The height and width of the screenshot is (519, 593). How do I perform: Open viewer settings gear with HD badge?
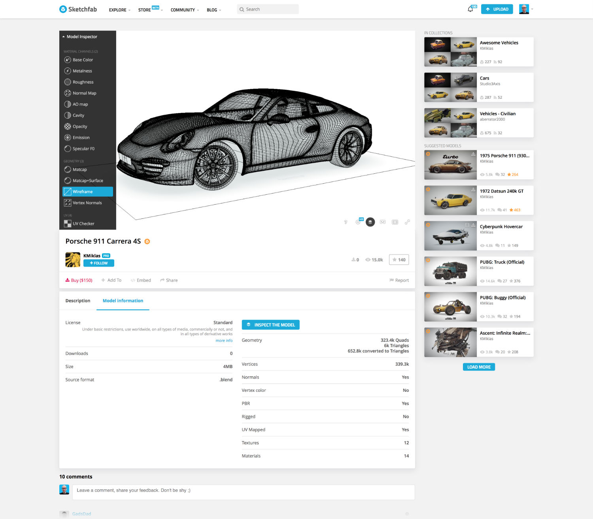358,222
